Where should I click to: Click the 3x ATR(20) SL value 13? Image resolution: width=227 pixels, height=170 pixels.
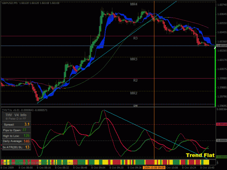tap(27, 147)
